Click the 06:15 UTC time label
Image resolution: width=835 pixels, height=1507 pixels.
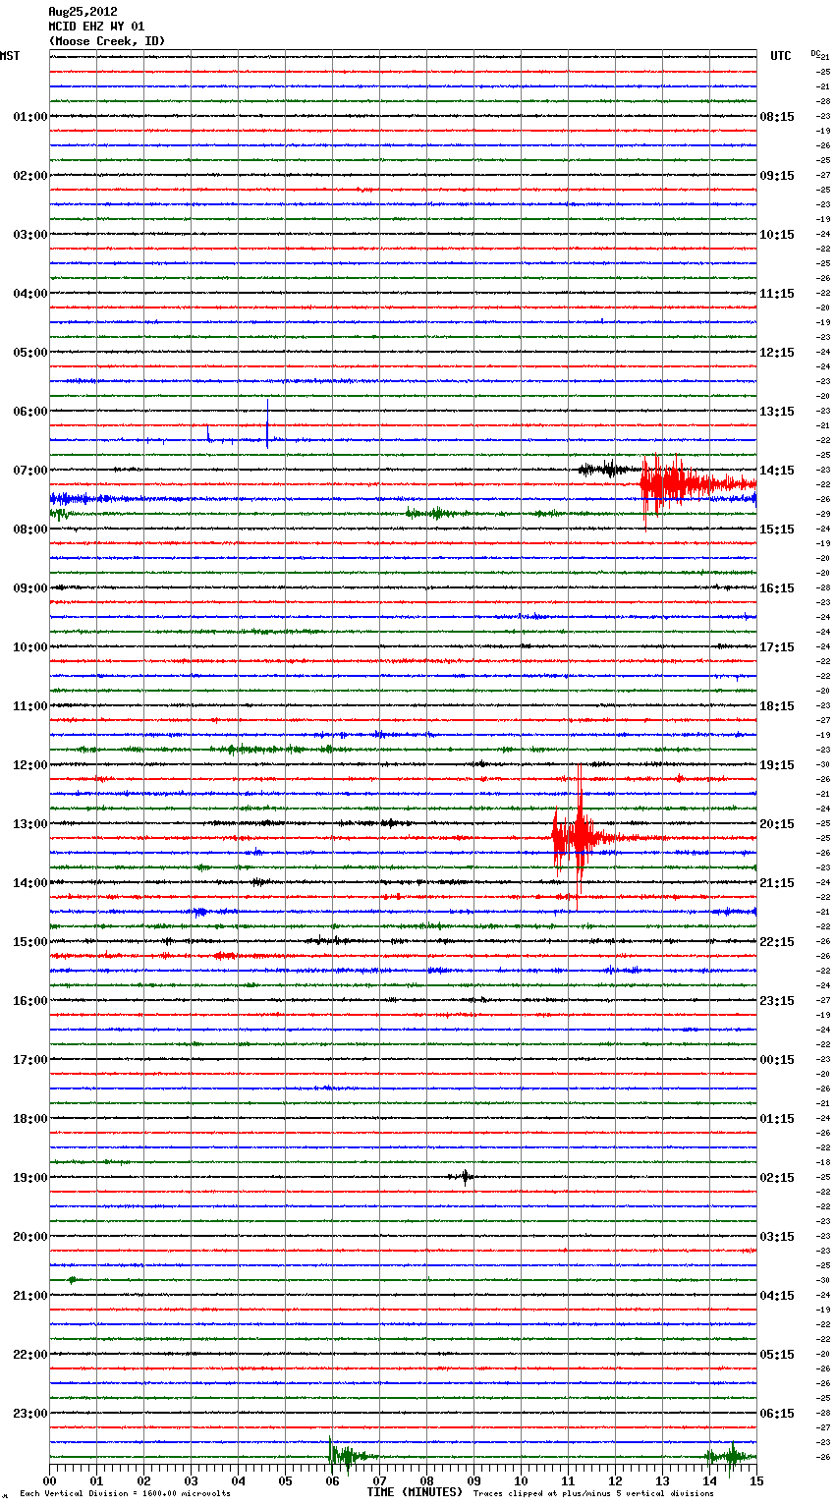click(x=777, y=1414)
